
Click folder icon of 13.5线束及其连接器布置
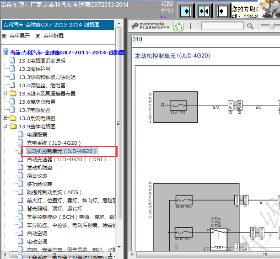[x=13, y=93]
